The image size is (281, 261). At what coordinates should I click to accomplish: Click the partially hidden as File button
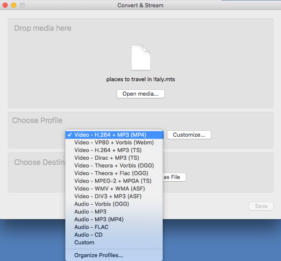(x=174, y=177)
